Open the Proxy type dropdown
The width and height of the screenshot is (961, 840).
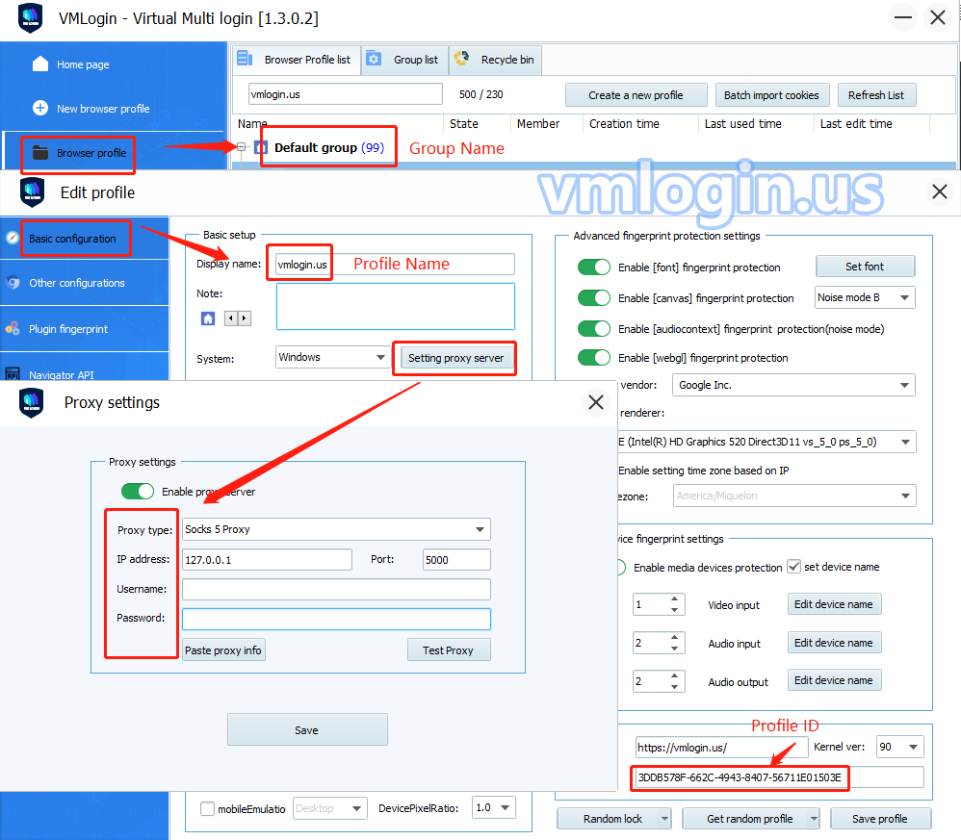point(480,529)
